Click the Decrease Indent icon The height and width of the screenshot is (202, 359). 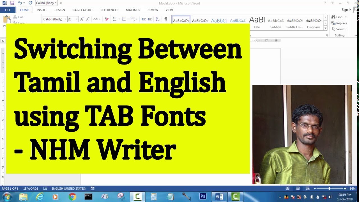[144, 19]
